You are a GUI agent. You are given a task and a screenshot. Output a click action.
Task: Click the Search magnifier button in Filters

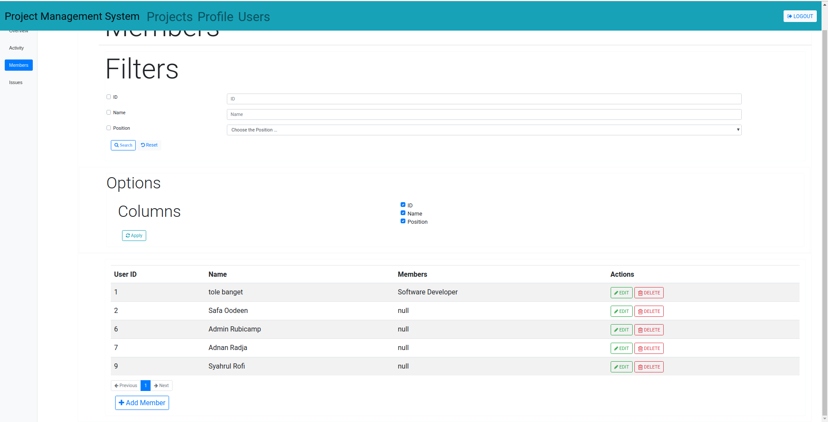123,145
